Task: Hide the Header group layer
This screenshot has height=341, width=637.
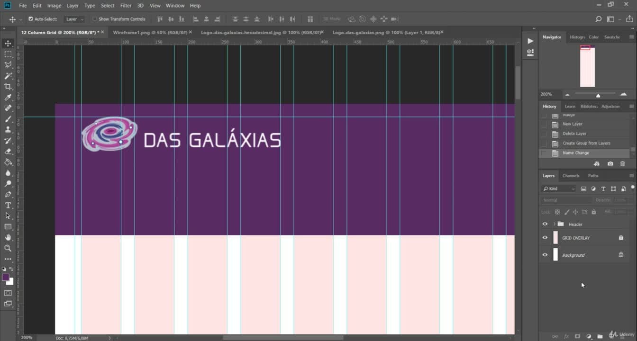Action: [545, 224]
